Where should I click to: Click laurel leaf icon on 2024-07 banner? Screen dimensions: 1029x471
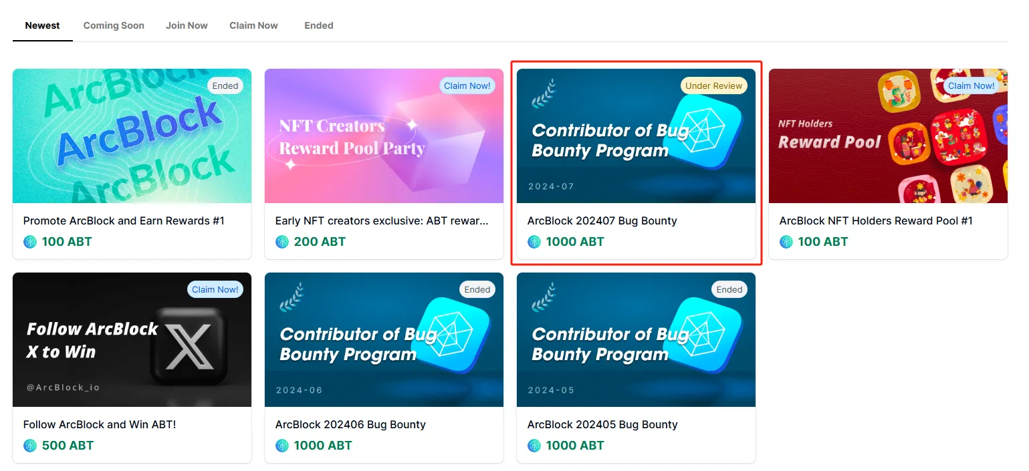tap(543, 94)
